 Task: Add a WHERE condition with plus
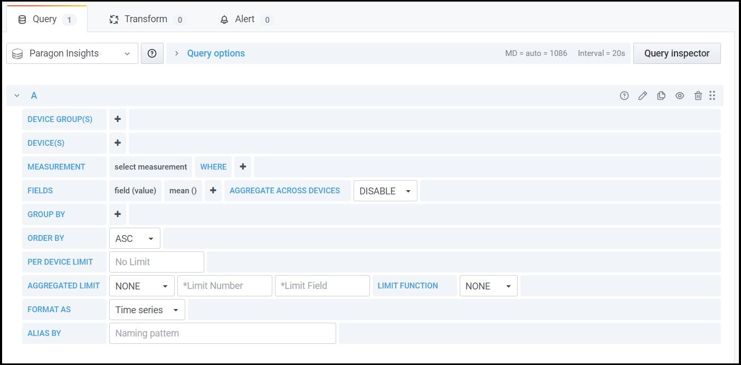pos(243,167)
